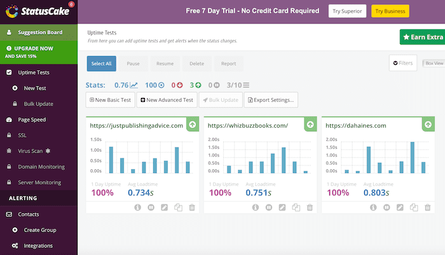Toggle the Box View switch
This screenshot has height=255, width=445.
pyautogui.click(x=434, y=63)
